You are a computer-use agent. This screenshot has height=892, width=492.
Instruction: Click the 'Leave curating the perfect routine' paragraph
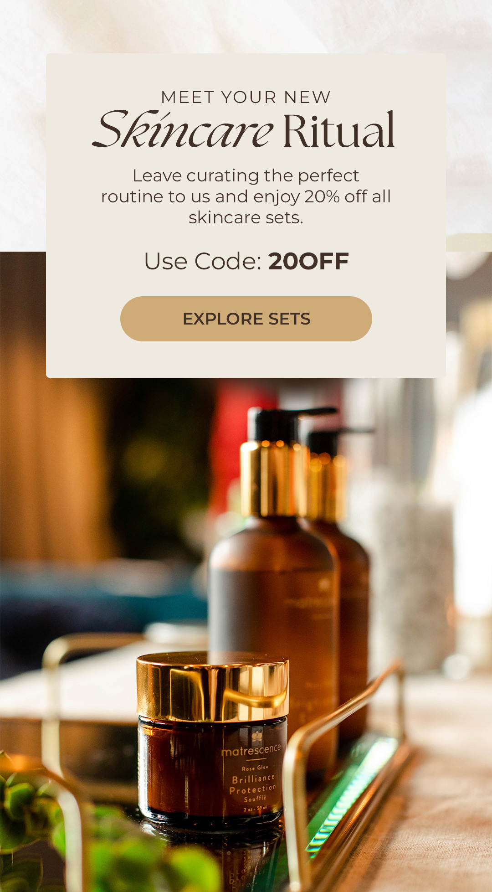246,196
